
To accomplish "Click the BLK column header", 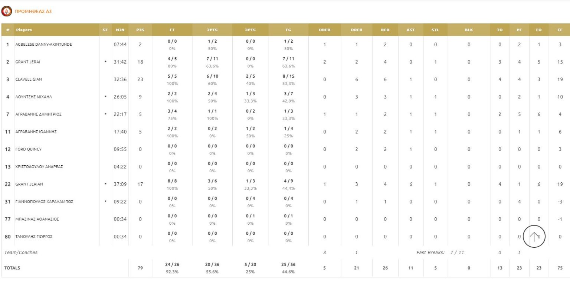I will click(469, 30).
